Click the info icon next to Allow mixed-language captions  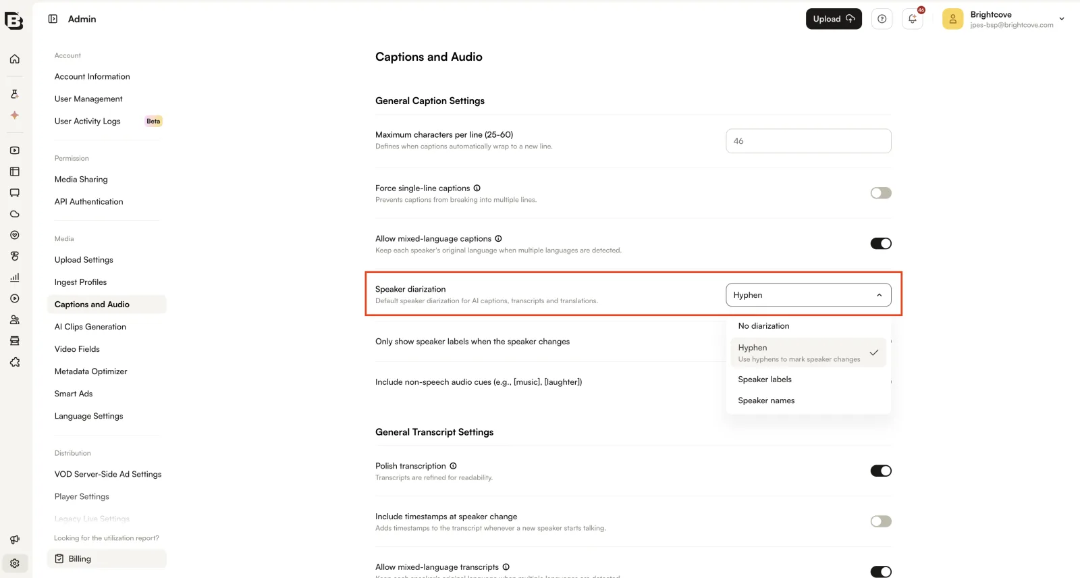(498, 239)
